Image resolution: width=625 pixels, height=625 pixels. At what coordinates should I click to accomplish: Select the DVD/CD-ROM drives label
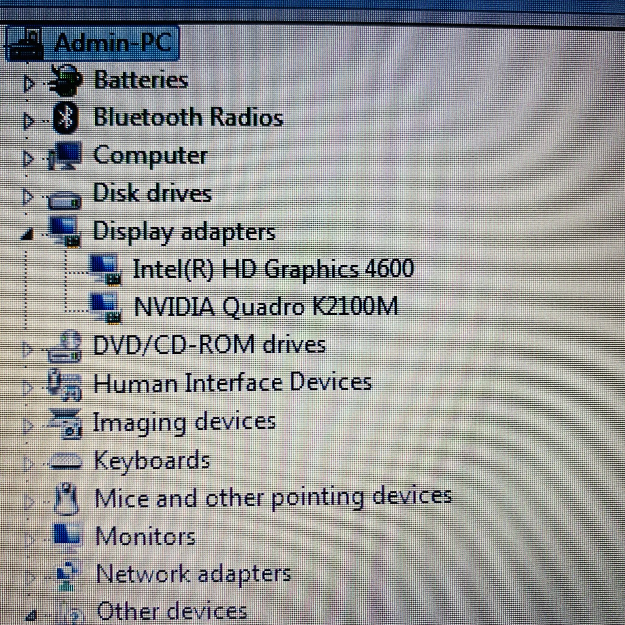209,345
